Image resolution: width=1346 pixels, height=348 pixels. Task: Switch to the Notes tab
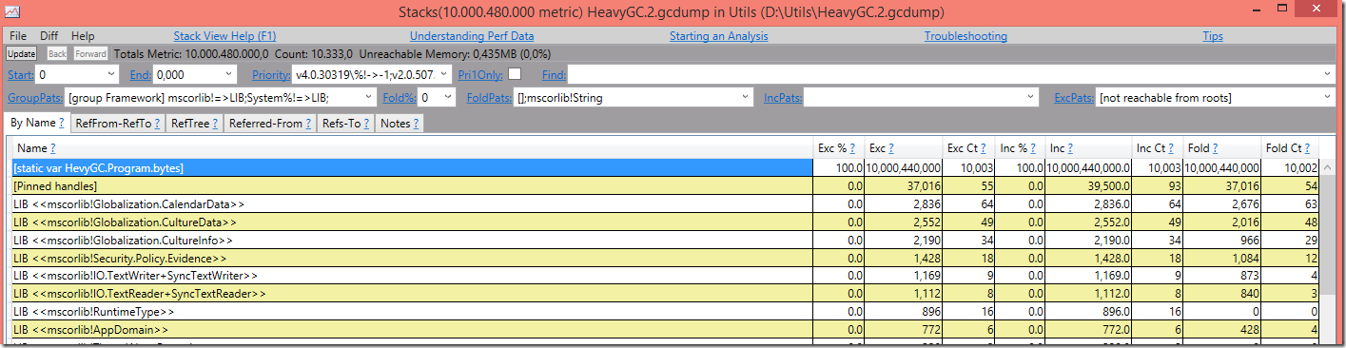coord(400,123)
